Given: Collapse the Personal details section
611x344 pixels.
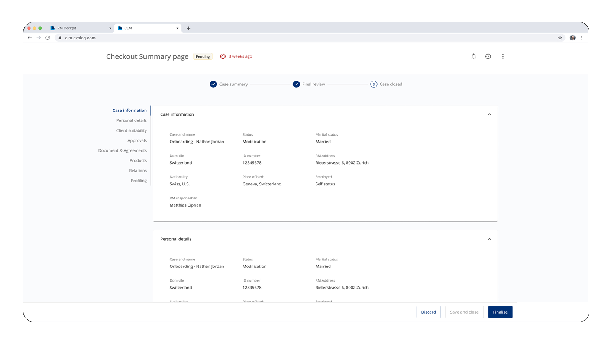Looking at the screenshot, I should tap(489, 239).
